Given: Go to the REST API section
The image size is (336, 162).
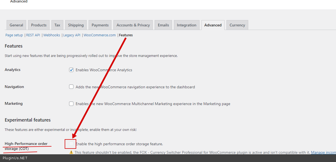Looking at the screenshot, I should pyautogui.click(x=33, y=35).
